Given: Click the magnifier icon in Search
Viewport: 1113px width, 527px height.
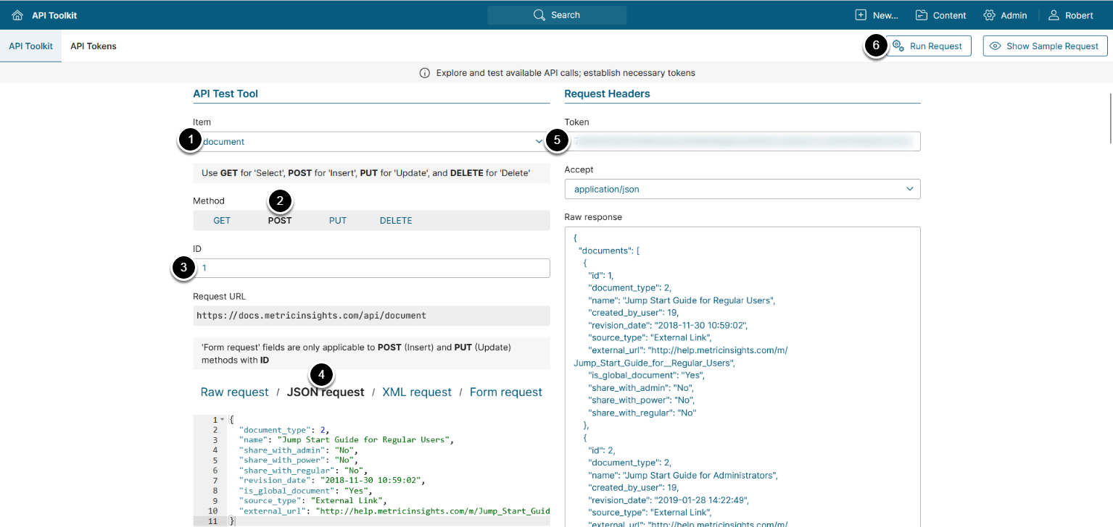Looking at the screenshot, I should coord(539,15).
